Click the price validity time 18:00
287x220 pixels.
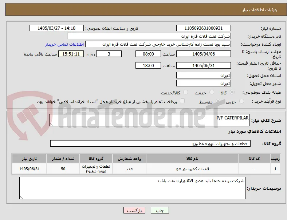coord(148,65)
